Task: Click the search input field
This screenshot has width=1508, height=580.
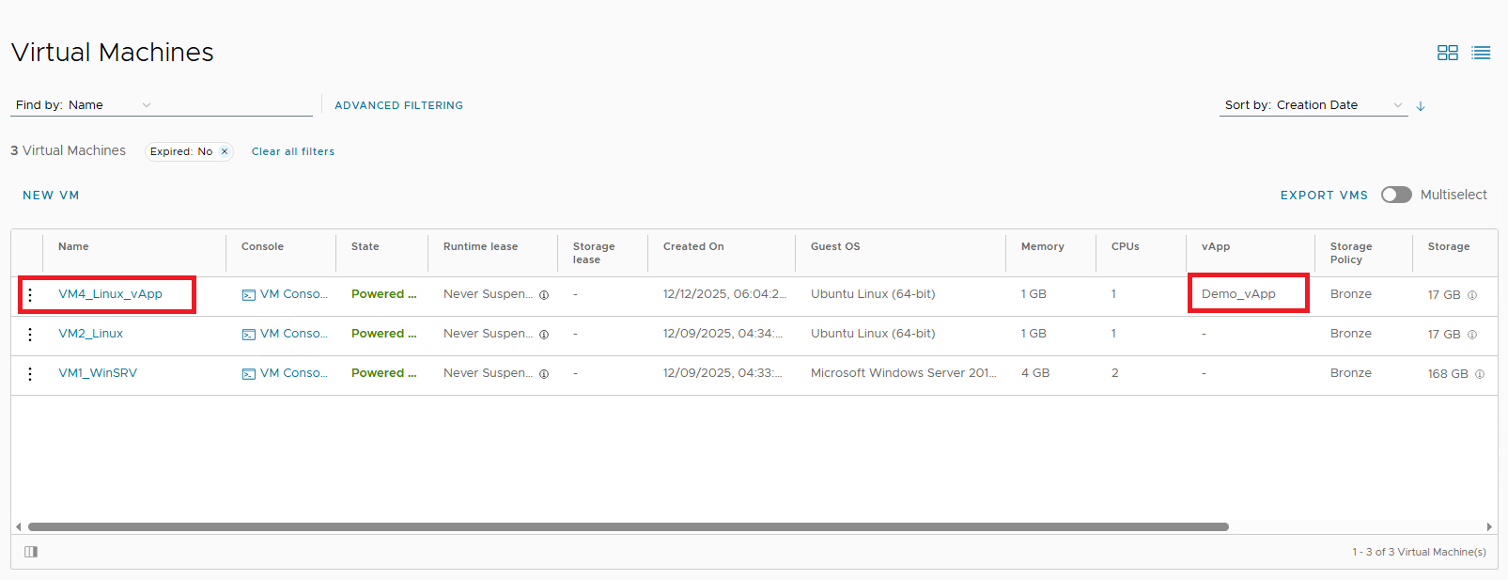Action: click(235, 105)
